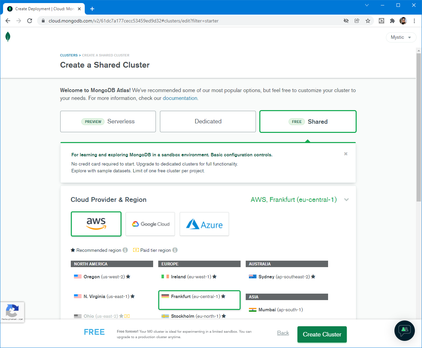Click Recommended region info icon
The height and width of the screenshot is (348, 422).
click(125, 250)
